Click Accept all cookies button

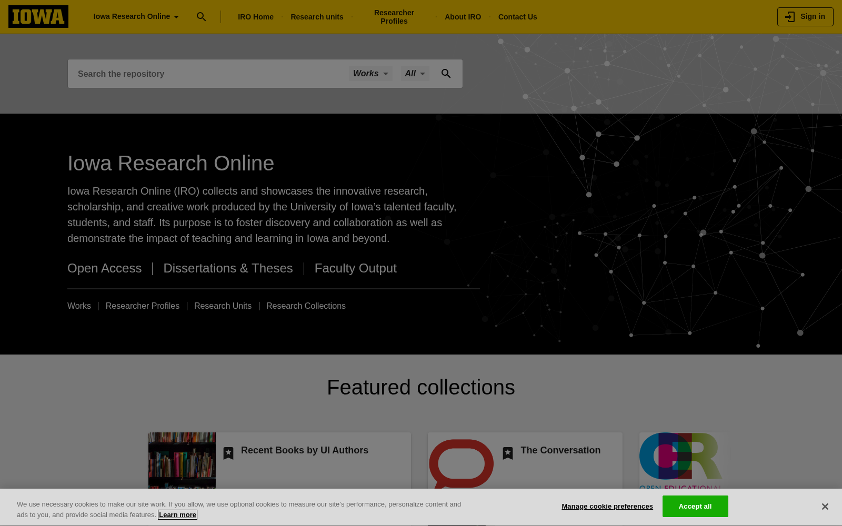(x=695, y=507)
